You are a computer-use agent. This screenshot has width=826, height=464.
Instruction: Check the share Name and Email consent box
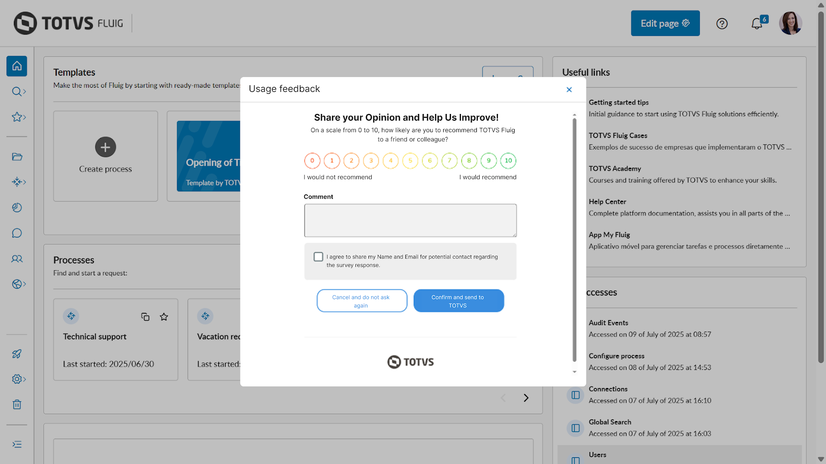click(319, 257)
